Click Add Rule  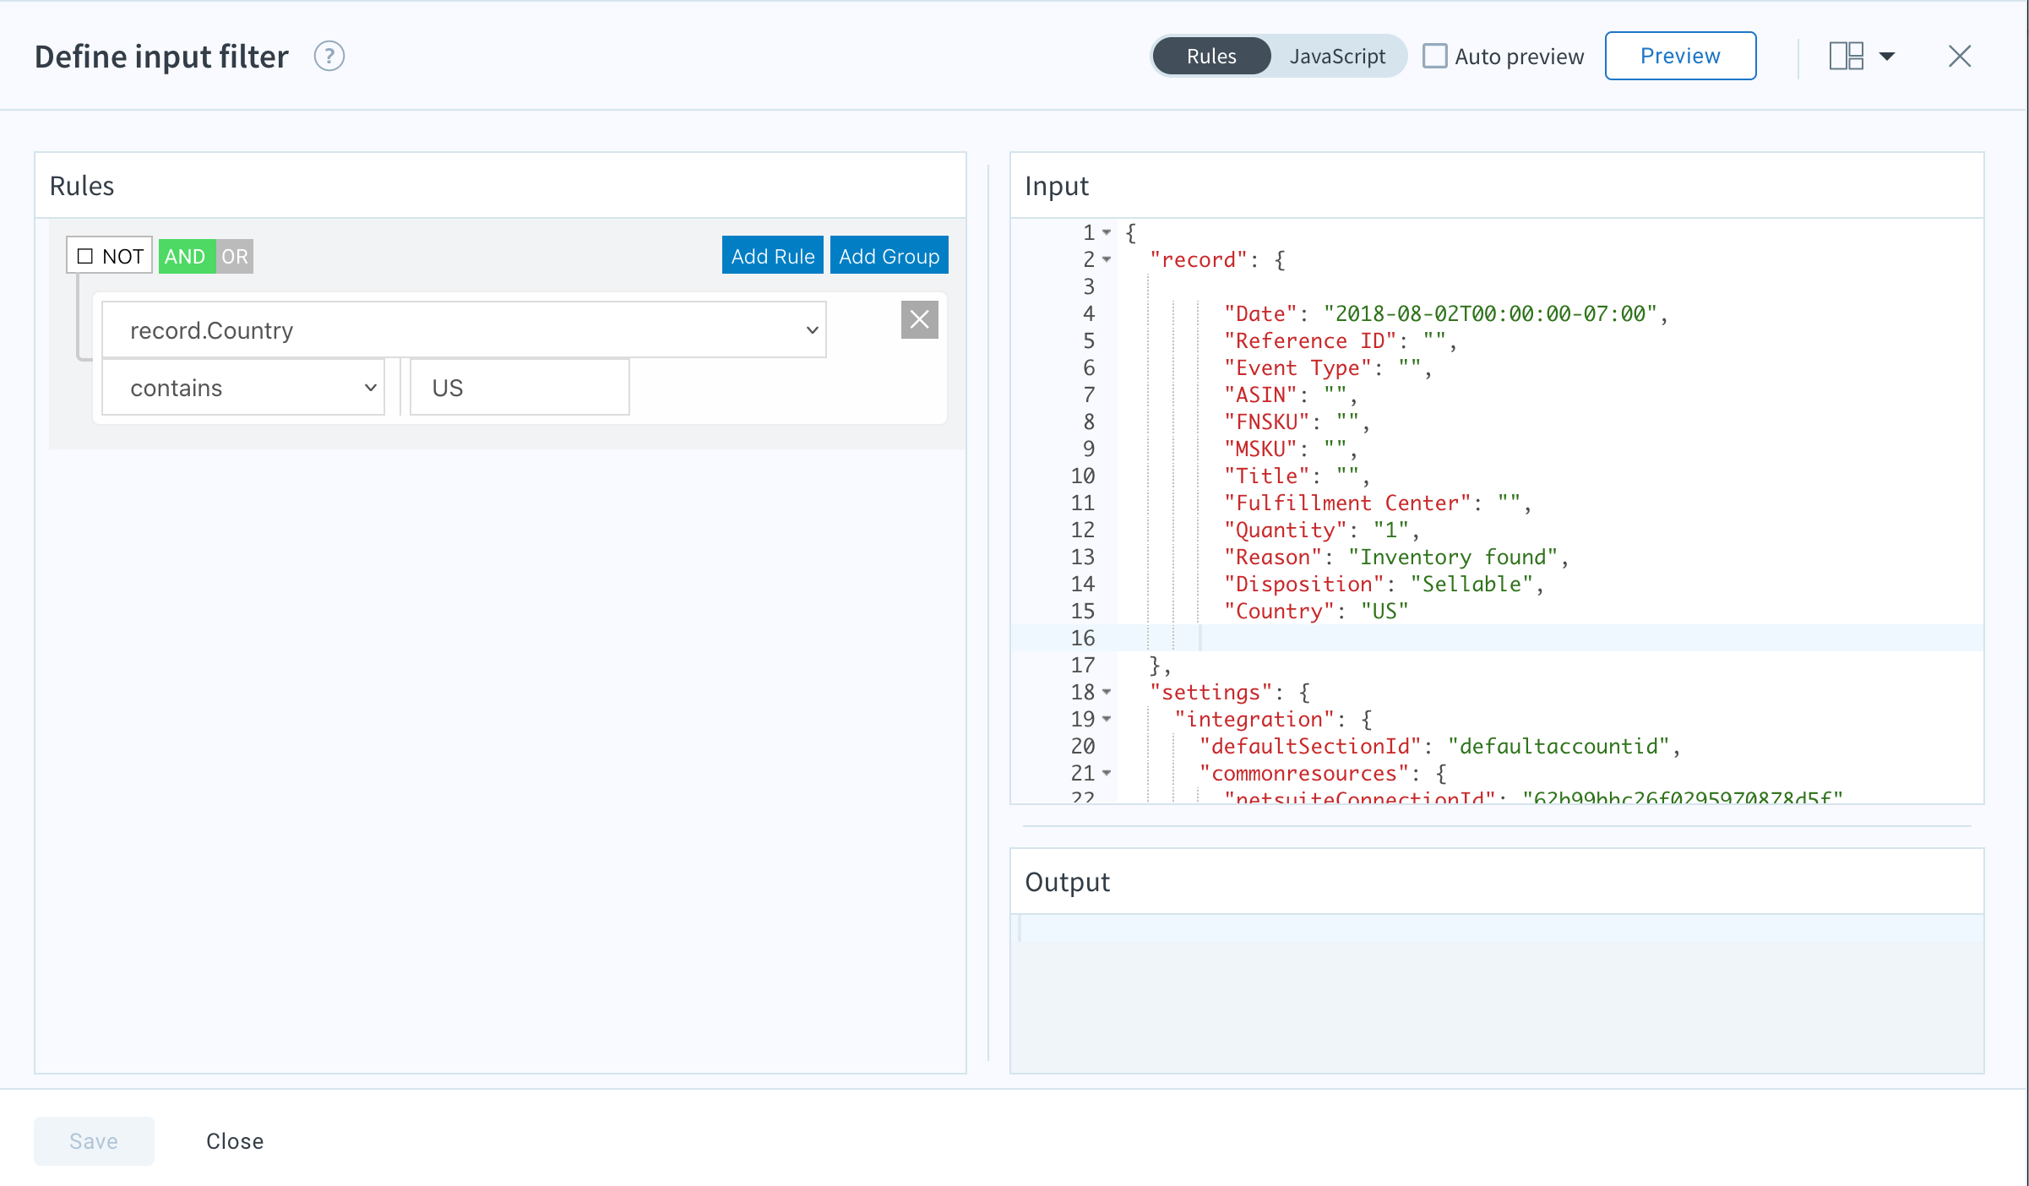772,256
